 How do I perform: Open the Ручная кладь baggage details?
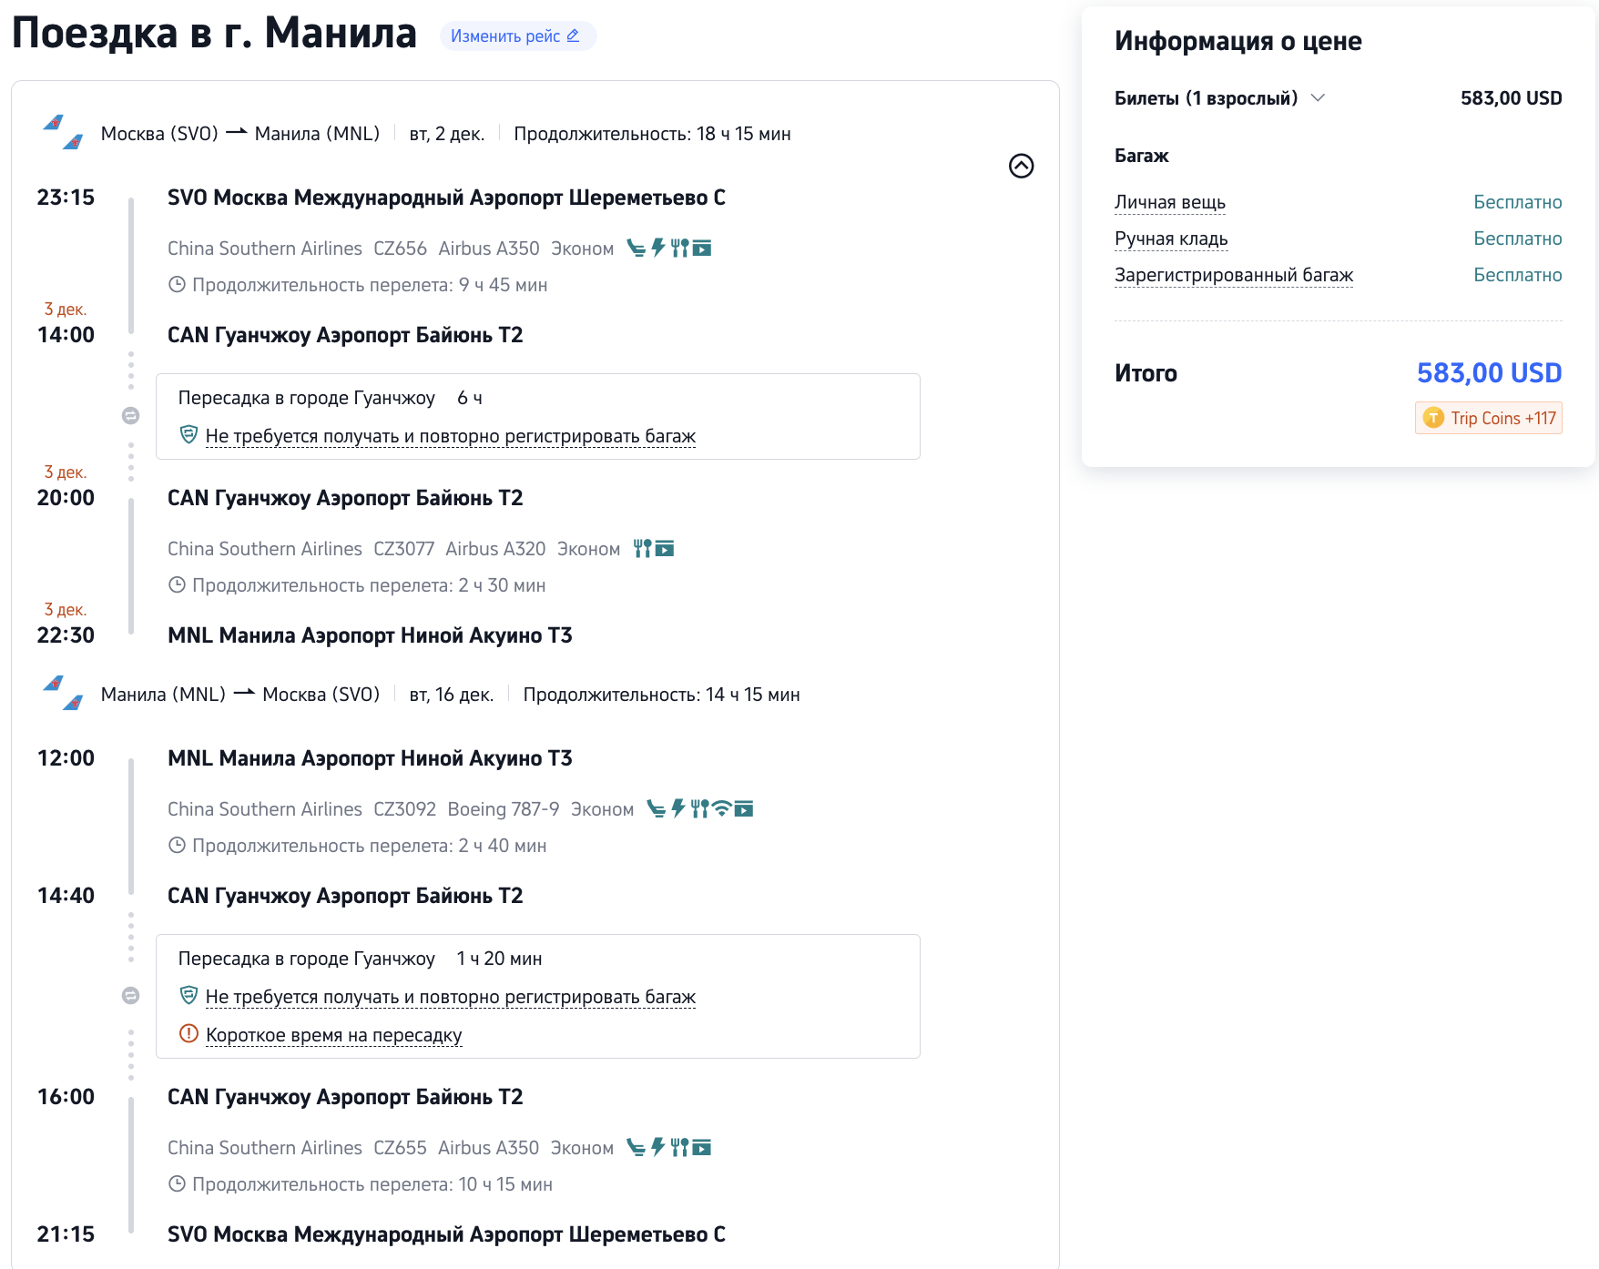(1171, 239)
